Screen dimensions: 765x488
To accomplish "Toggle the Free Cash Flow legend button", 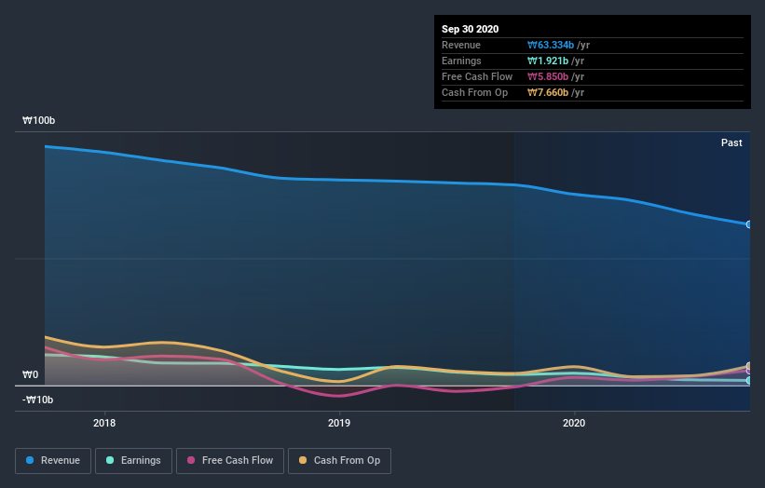I will 230,461.
